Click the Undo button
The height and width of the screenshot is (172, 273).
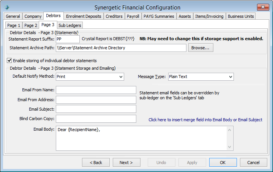(161, 163)
